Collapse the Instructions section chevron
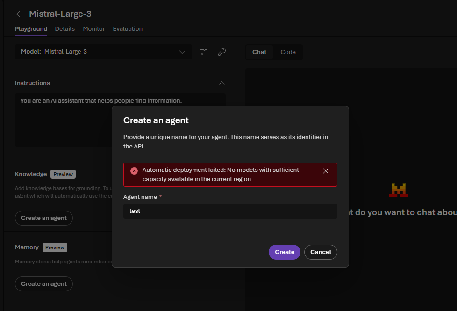The height and width of the screenshot is (311, 457). [x=222, y=83]
